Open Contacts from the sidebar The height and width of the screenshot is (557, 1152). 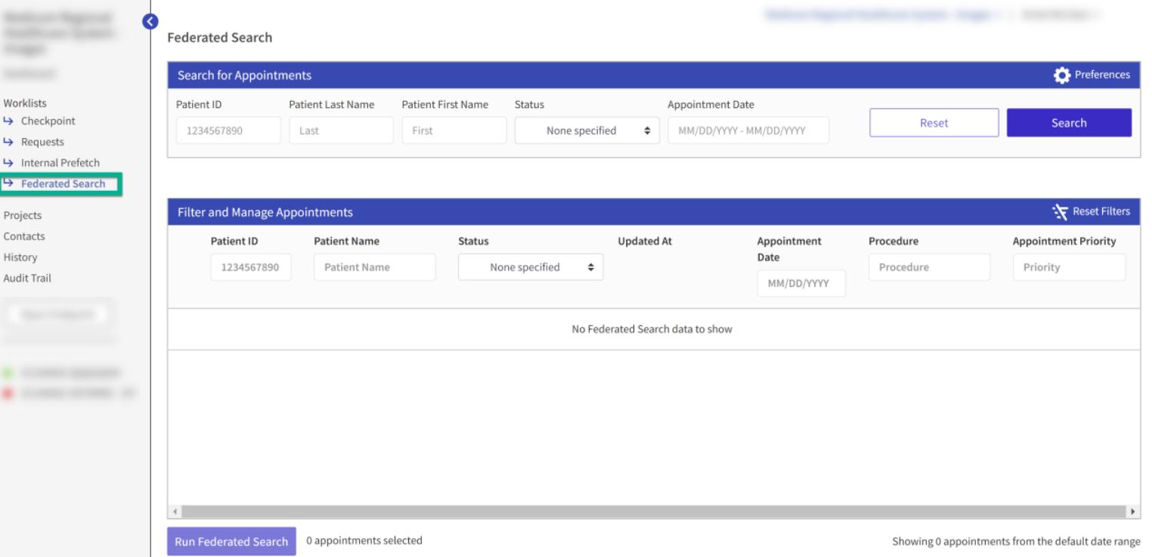click(x=23, y=236)
